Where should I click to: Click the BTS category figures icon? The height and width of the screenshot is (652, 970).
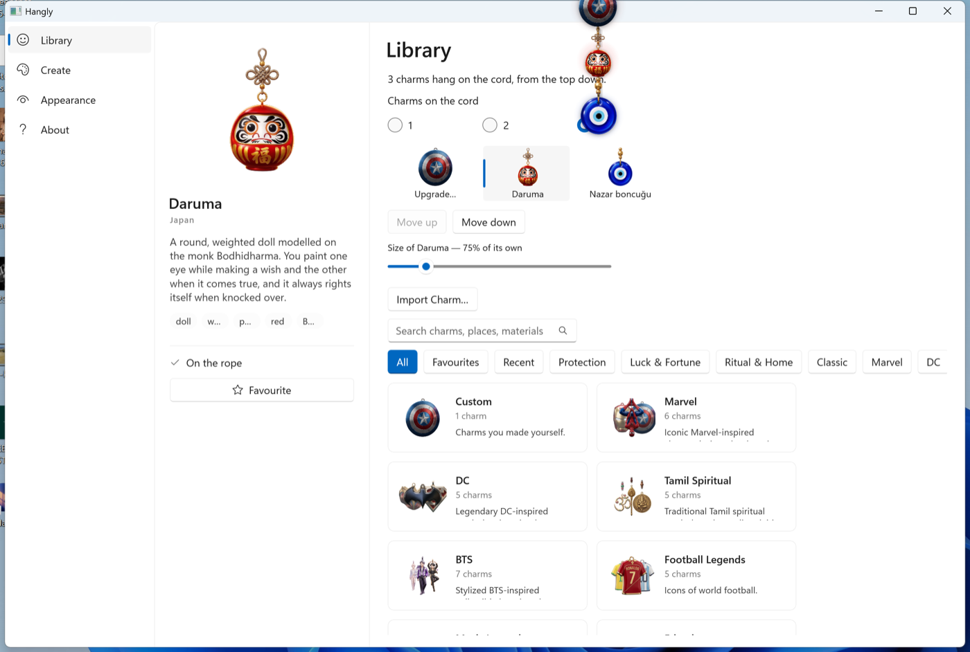[x=424, y=575]
